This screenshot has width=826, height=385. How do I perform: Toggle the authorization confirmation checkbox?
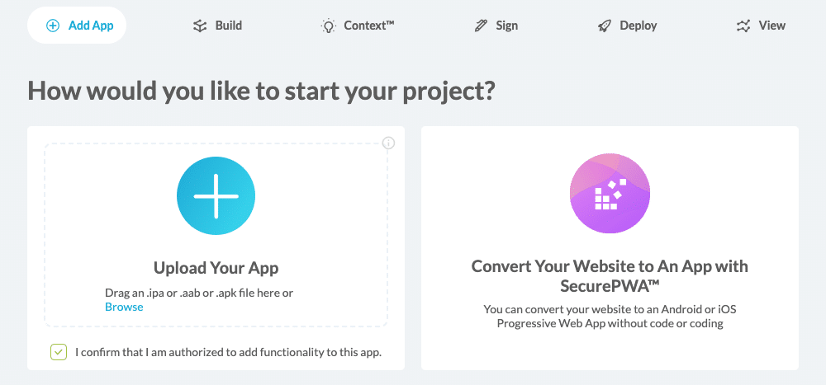coord(59,353)
